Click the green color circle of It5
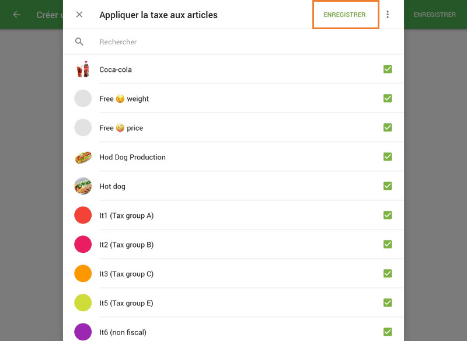The height and width of the screenshot is (341, 467). click(x=83, y=302)
